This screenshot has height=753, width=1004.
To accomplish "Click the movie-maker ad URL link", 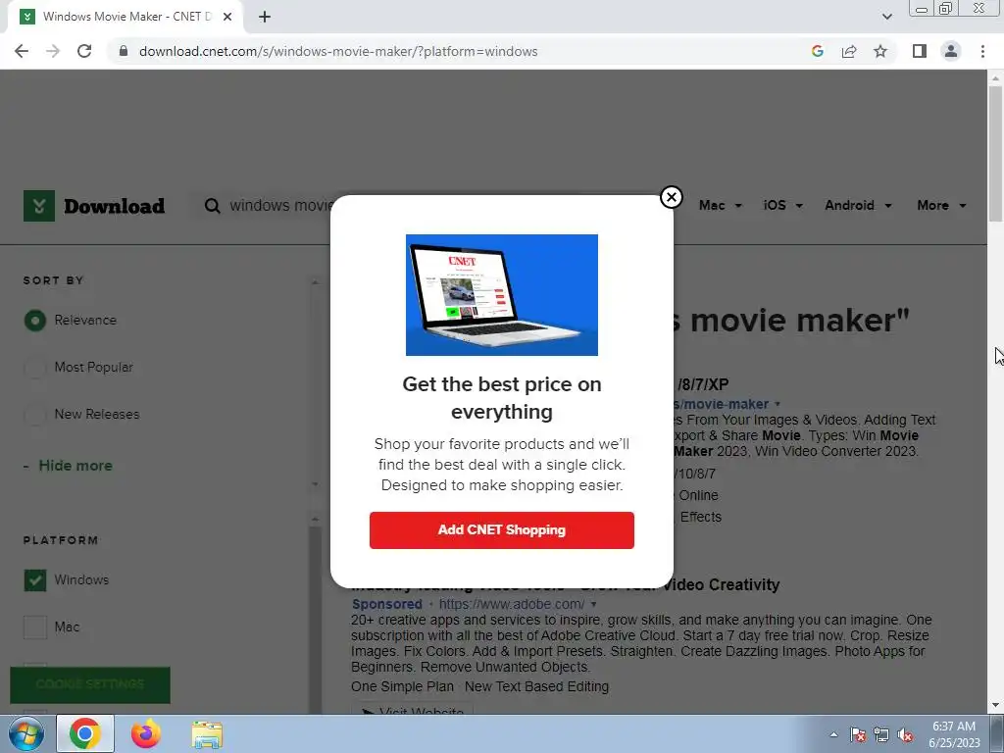I will [721, 404].
